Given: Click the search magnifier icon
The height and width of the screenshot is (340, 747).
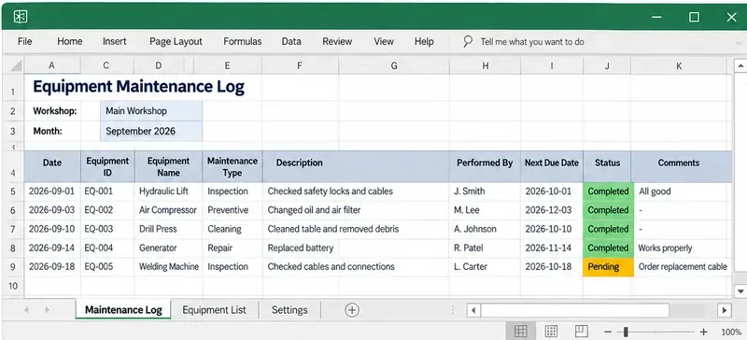Looking at the screenshot, I should coord(468,41).
